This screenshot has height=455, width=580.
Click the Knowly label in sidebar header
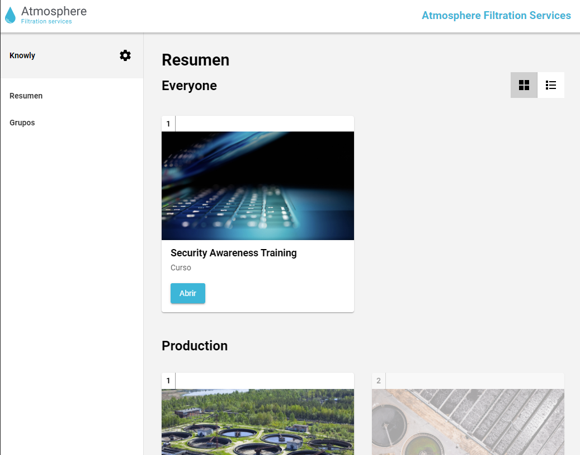22,55
